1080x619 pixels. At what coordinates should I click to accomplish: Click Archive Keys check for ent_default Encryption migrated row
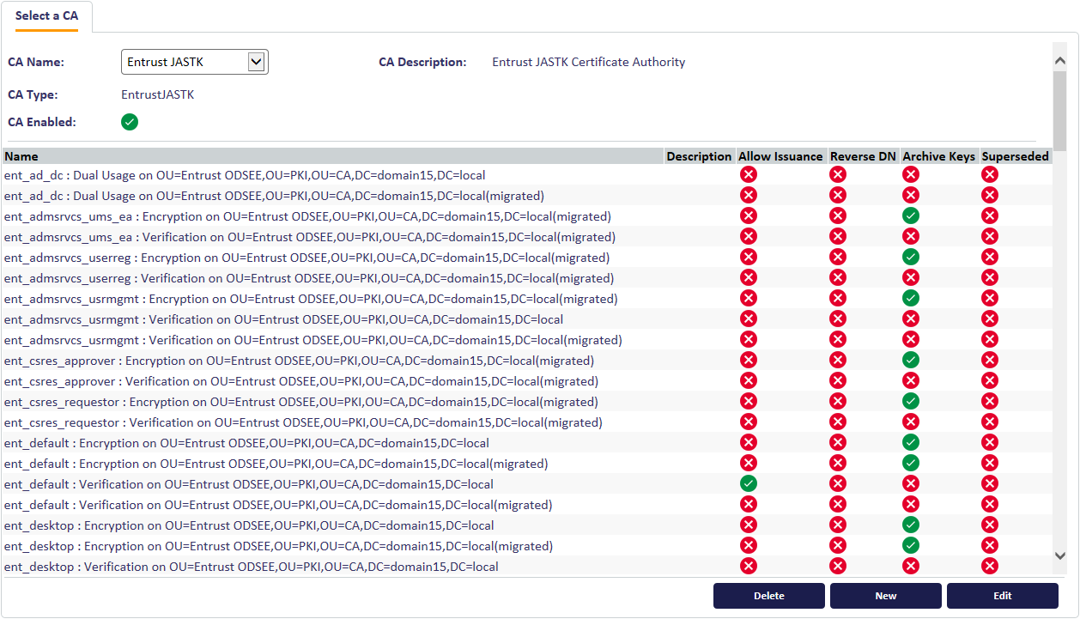(911, 463)
